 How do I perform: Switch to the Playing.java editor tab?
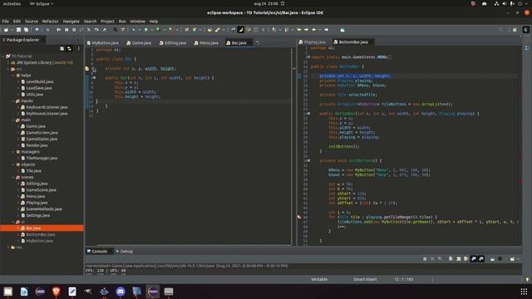pos(313,42)
